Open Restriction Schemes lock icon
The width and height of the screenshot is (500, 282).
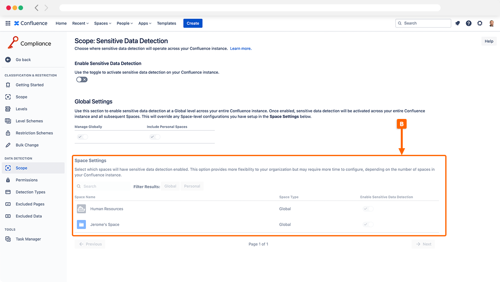tap(8, 133)
